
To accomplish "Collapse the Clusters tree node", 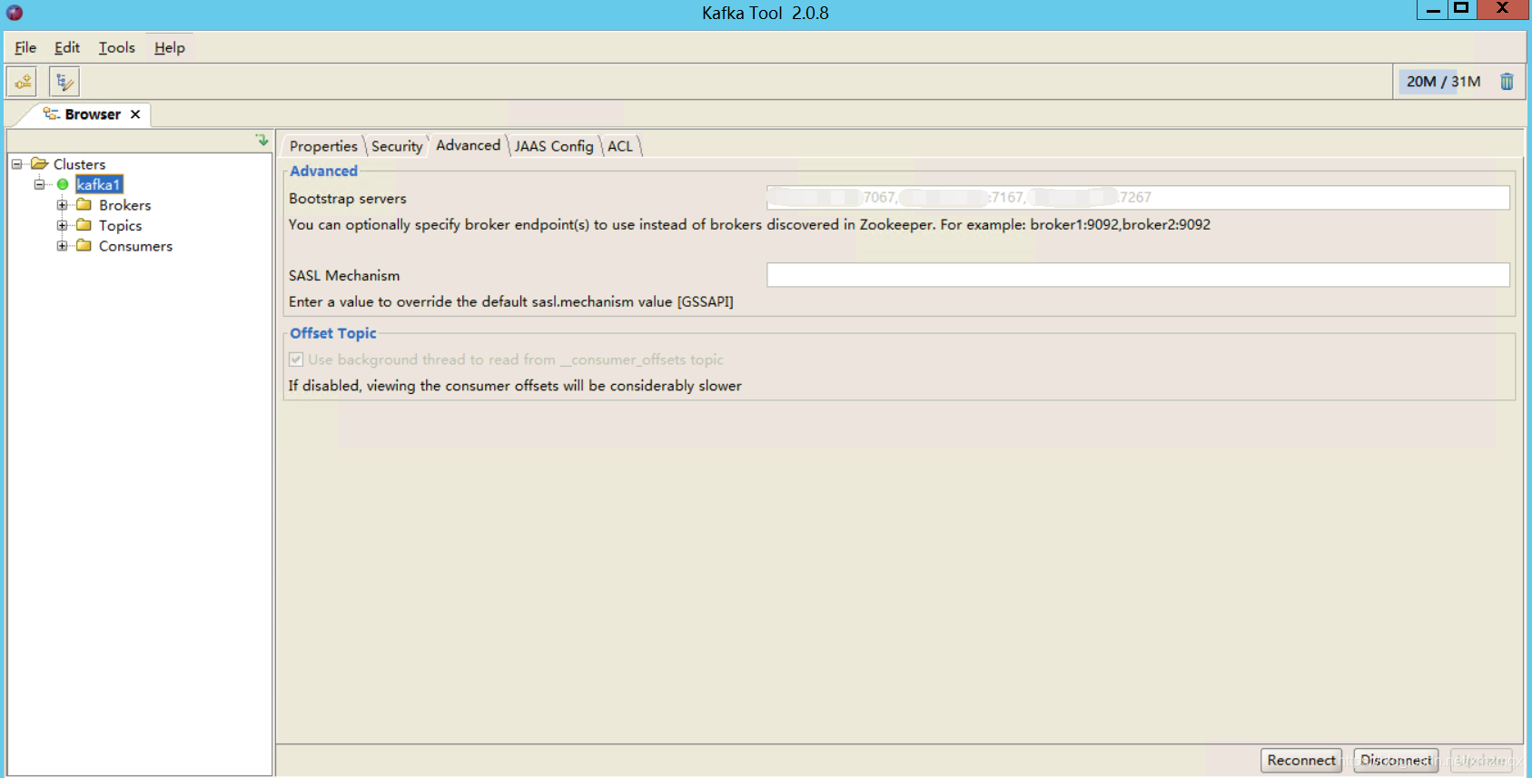I will (16, 164).
